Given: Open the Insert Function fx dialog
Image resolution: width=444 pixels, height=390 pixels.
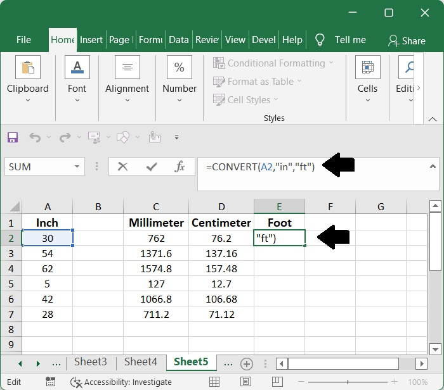Looking at the screenshot, I should tap(180, 167).
